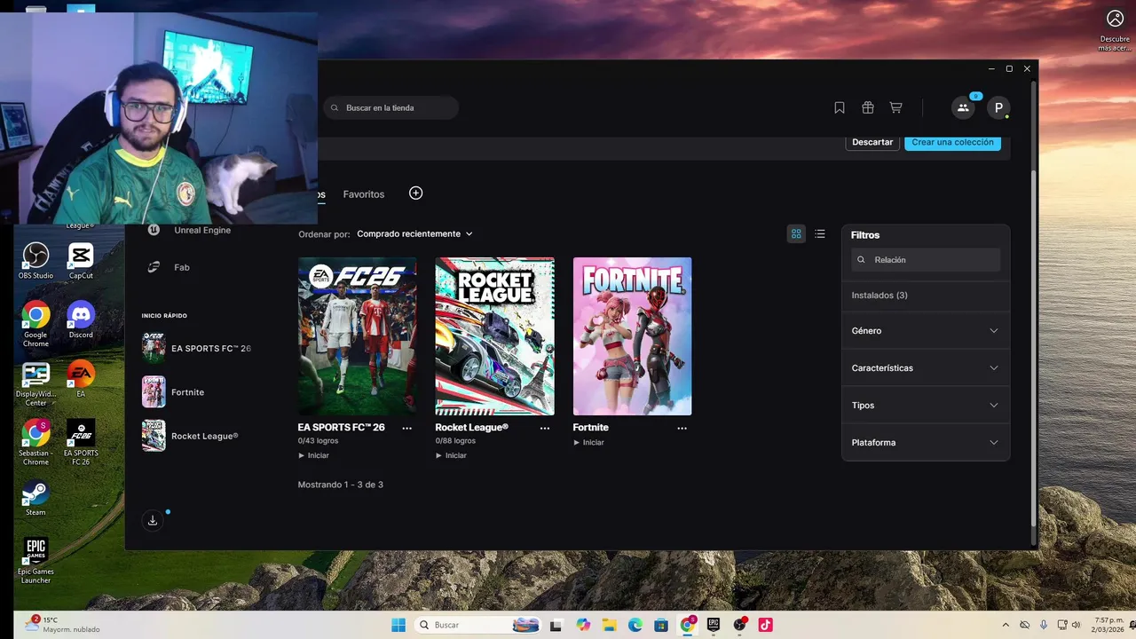1136x639 pixels.
Task: Open options menu for Fortnite
Action: click(682, 428)
